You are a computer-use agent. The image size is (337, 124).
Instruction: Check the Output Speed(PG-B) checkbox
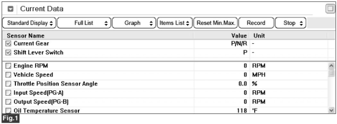point(8,102)
